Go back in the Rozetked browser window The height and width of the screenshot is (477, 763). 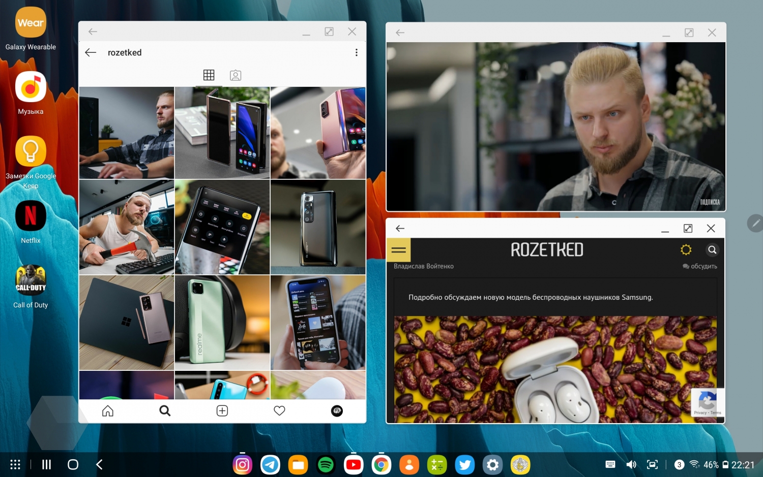click(400, 228)
